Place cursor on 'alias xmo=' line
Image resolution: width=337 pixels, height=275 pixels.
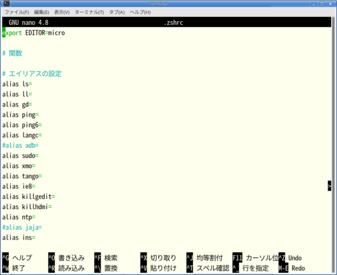click(19, 166)
